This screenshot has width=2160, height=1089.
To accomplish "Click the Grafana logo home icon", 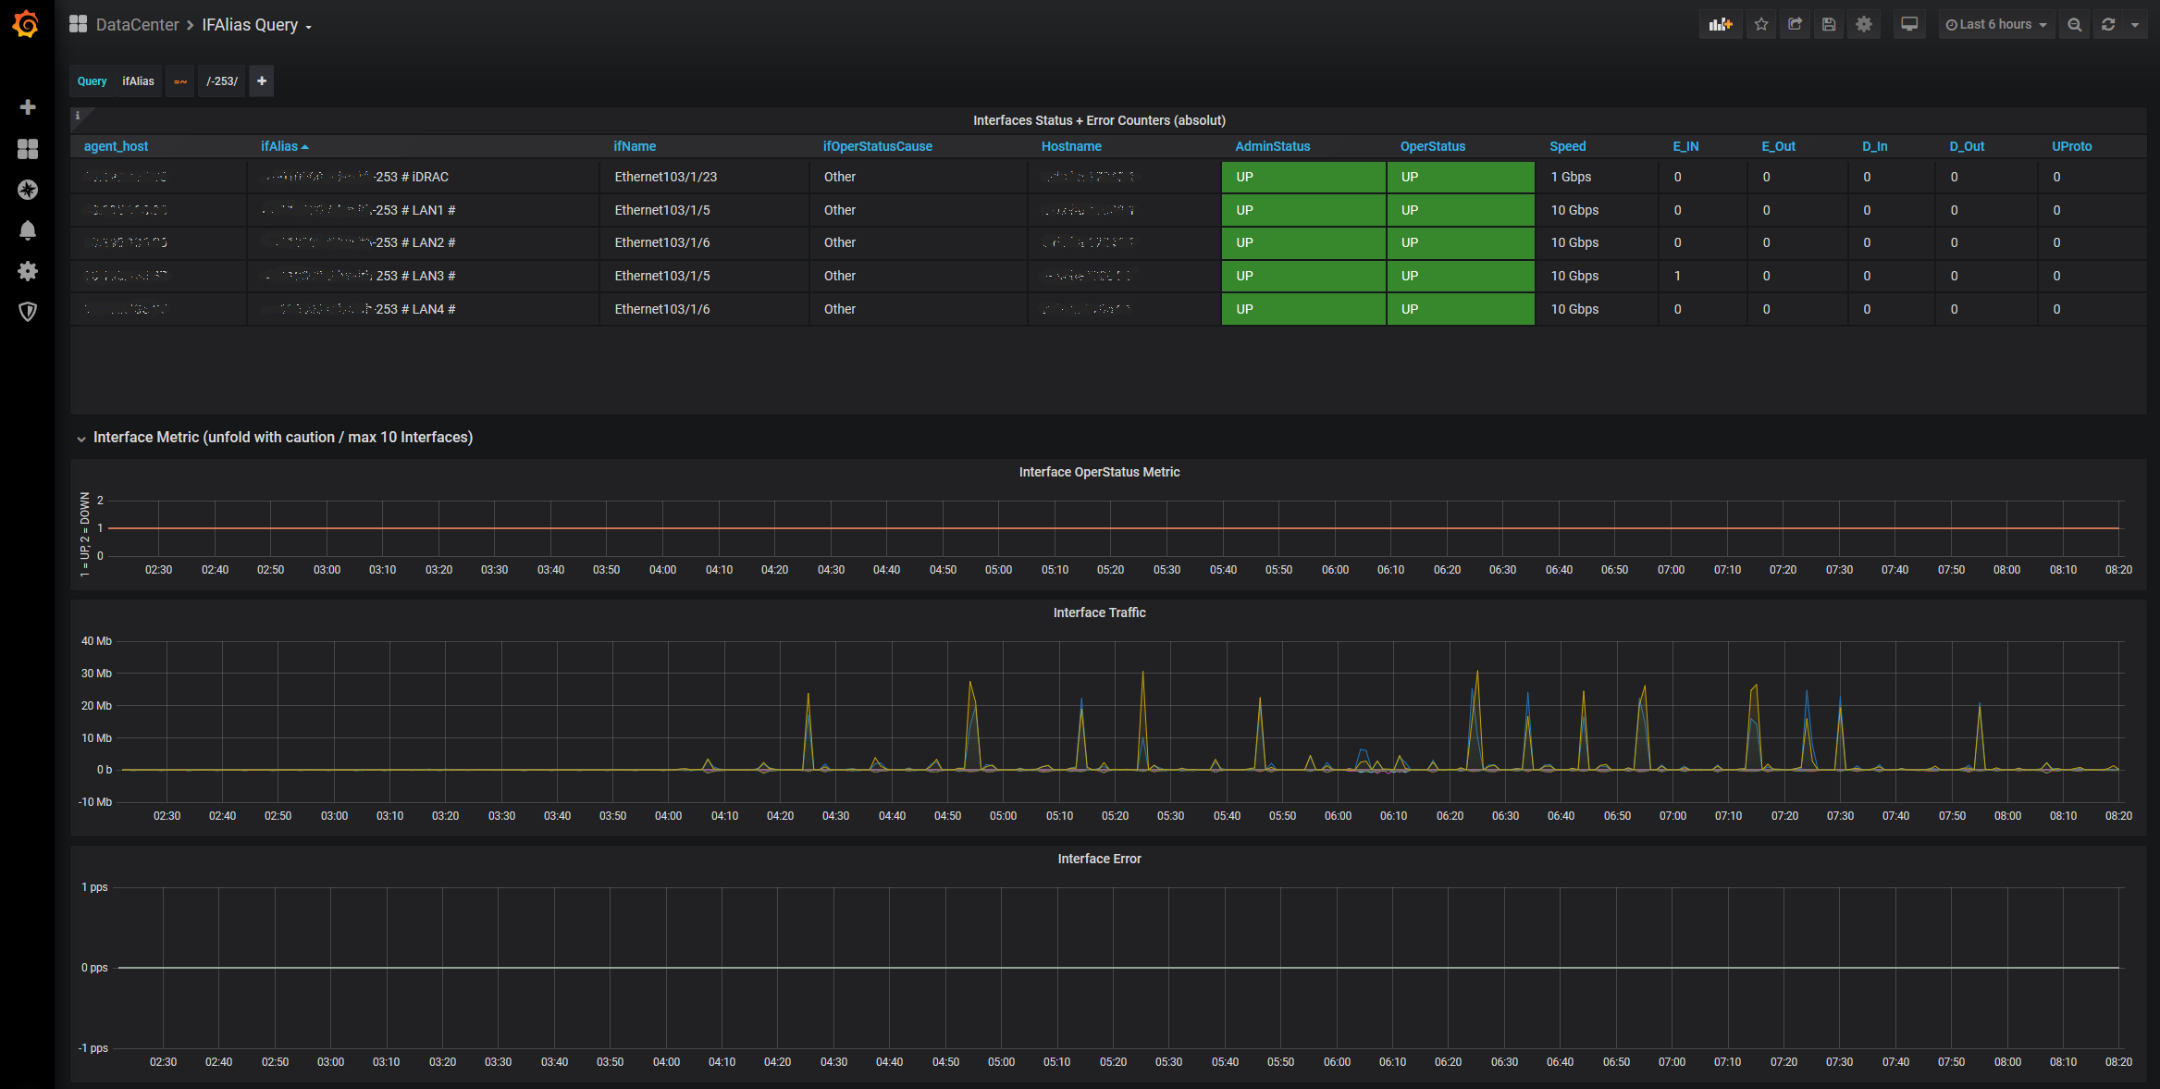I will coord(26,24).
